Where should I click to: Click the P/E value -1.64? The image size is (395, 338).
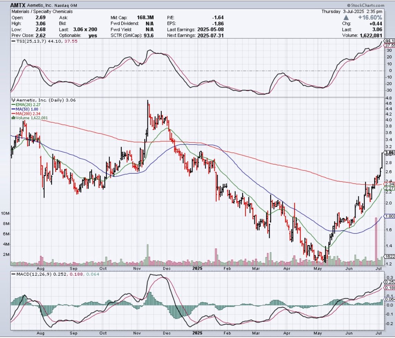pos(218,18)
